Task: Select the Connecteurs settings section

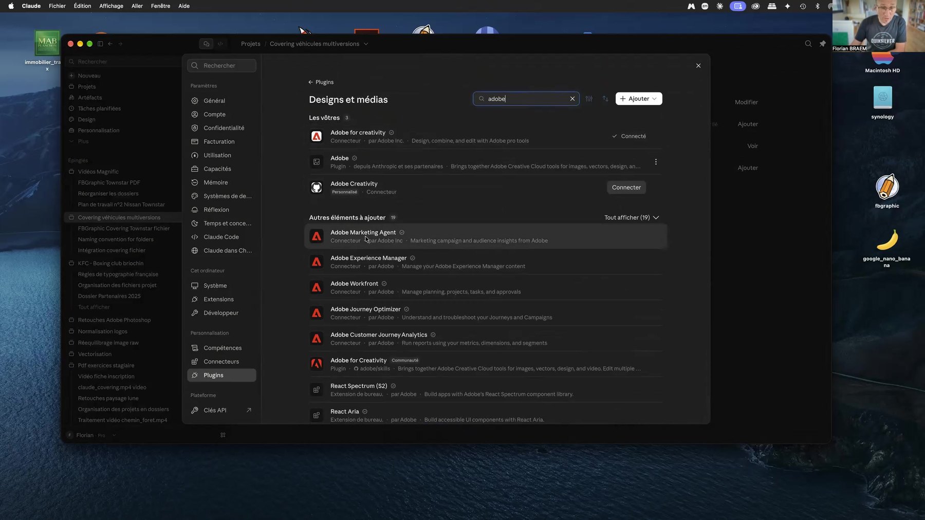Action: pos(221,362)
